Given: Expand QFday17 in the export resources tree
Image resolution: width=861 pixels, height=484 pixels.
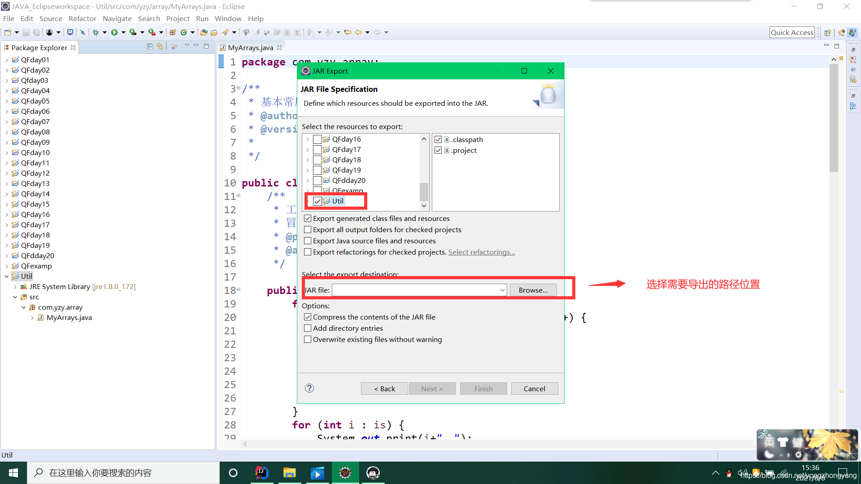Looking at the screenshot, I should [x=308, y=150].
